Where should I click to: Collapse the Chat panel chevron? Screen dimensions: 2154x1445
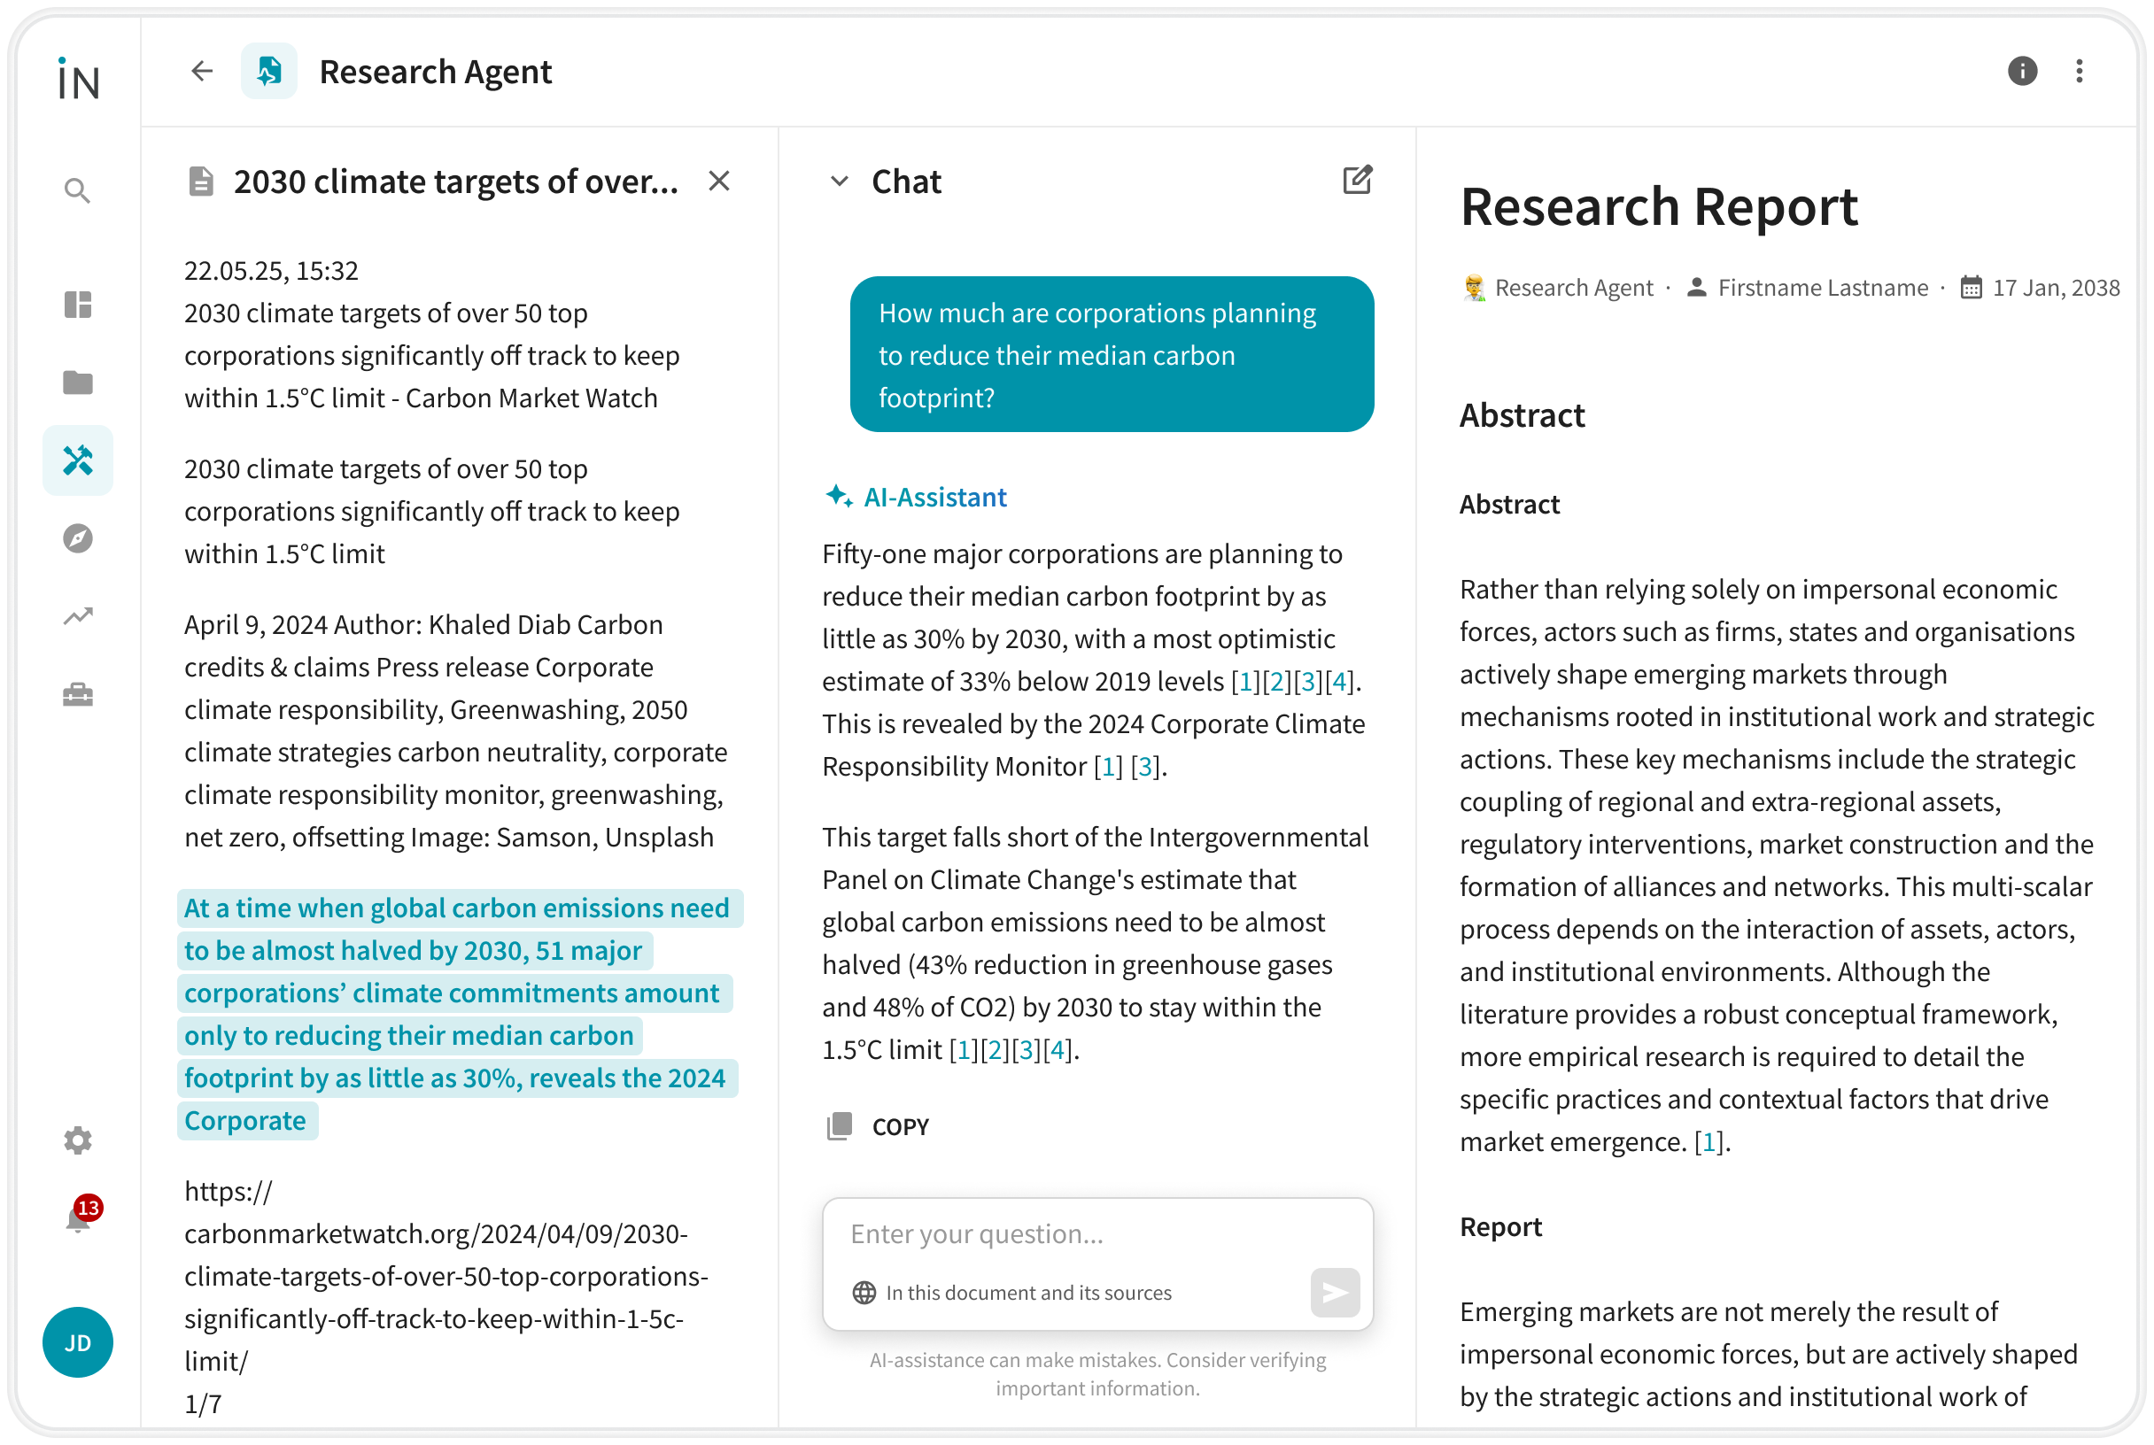839,182
